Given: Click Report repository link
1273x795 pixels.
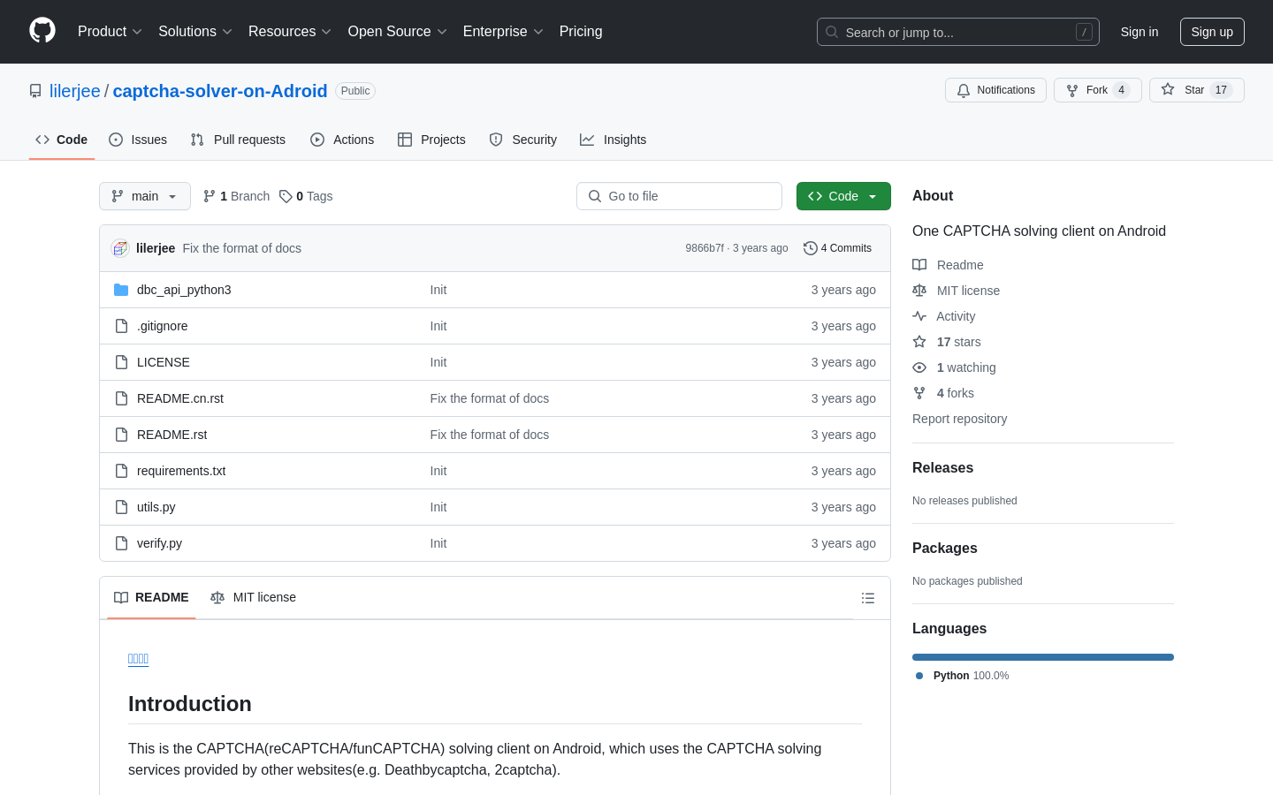Looking at the screenshot, I should 959,419.
